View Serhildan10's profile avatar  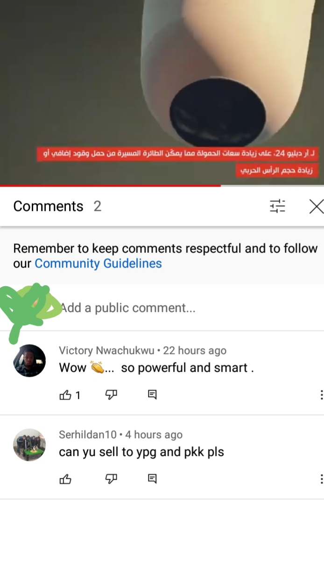pos(29,445)
